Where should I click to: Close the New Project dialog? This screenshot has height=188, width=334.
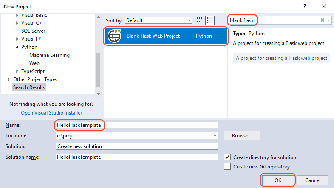click(x=324, y=7)
